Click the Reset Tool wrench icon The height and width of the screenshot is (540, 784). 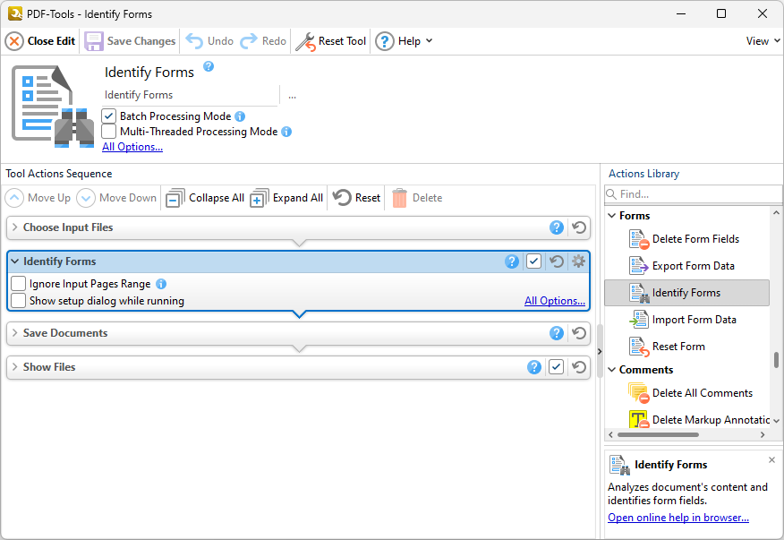click(x=305, y=41)
